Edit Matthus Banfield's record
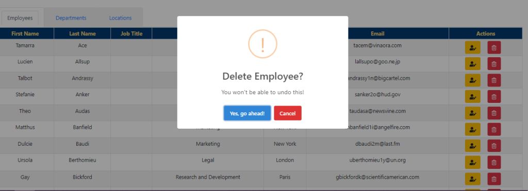The height and width of the screenshot is (191, 528). pos(472,129)
